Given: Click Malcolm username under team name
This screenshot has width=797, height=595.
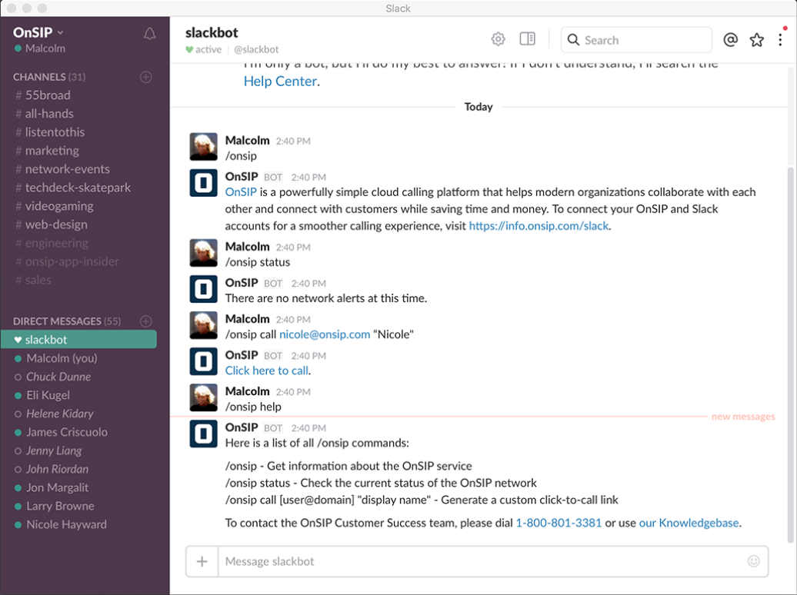Looking at the screenshot, I should click(x=45, y=48).
